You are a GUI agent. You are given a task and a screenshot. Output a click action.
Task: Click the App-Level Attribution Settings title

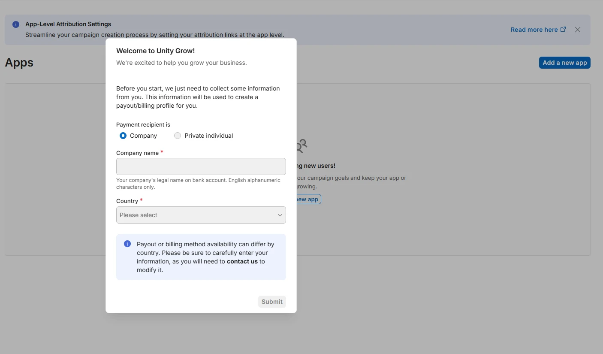point(68,24)
